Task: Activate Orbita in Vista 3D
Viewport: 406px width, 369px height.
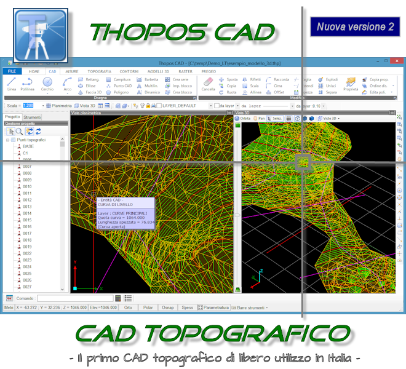Action: pyautogui.click(x=242, y=118)
